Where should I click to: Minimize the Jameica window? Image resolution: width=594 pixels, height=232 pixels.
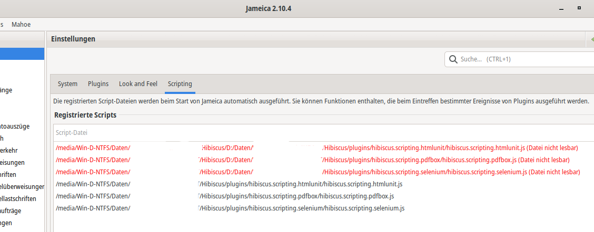click(561, 9)
